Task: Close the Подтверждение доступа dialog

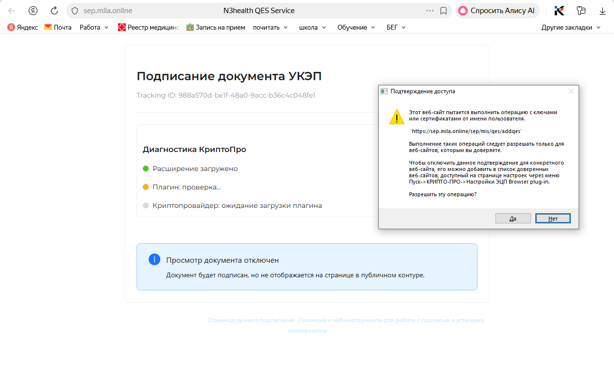Action: pos(571,91)
